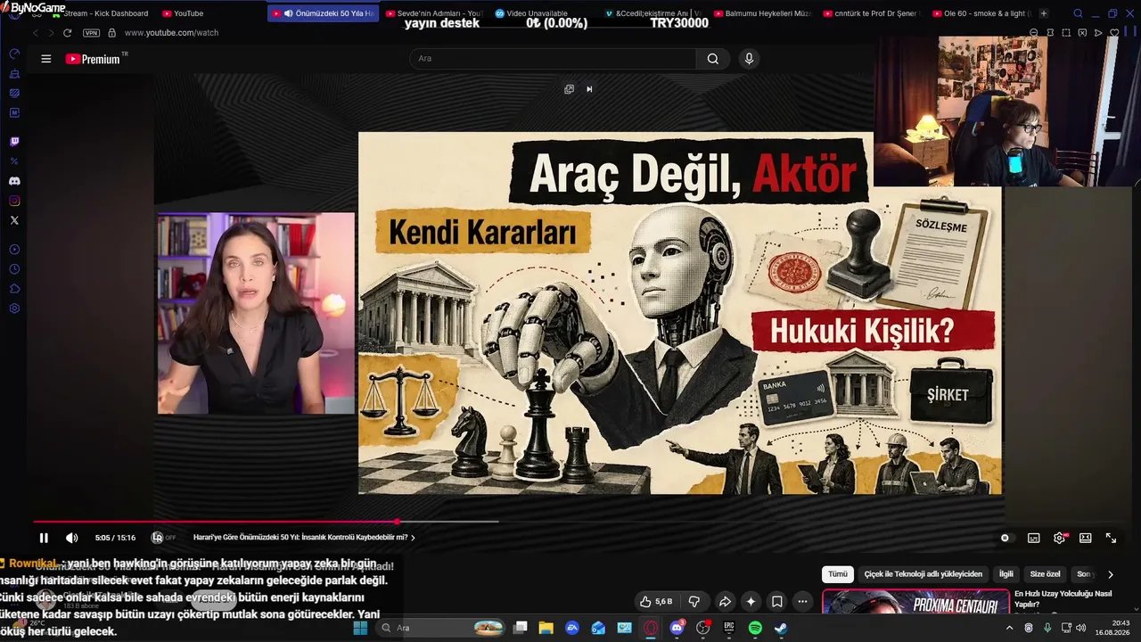Select 'Çiçek ile Teknoloji adlı yükleyiciden' chip
The image size is (1141, 642).
click(923, 574)
